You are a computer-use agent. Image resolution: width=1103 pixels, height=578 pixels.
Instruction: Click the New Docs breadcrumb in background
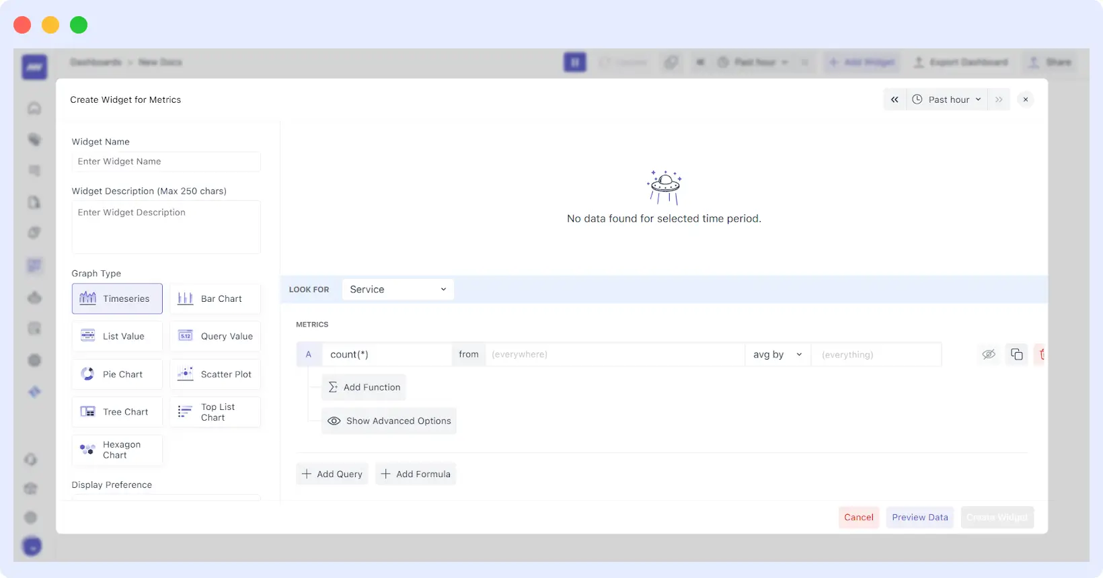click(160, 63)
